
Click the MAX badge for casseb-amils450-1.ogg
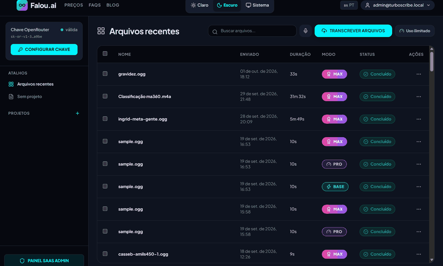(335, 254)
